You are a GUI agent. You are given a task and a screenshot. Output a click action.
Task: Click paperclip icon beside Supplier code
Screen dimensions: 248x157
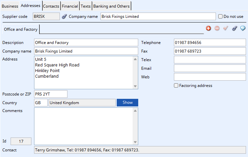click(x=64, y=16)
